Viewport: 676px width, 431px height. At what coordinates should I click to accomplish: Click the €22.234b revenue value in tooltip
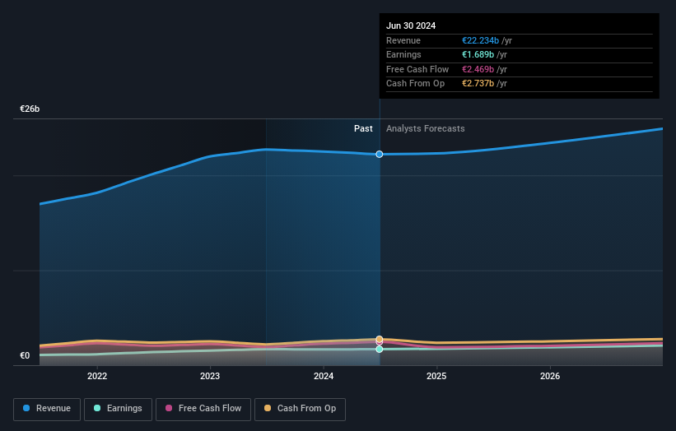(x=480, y=40)
